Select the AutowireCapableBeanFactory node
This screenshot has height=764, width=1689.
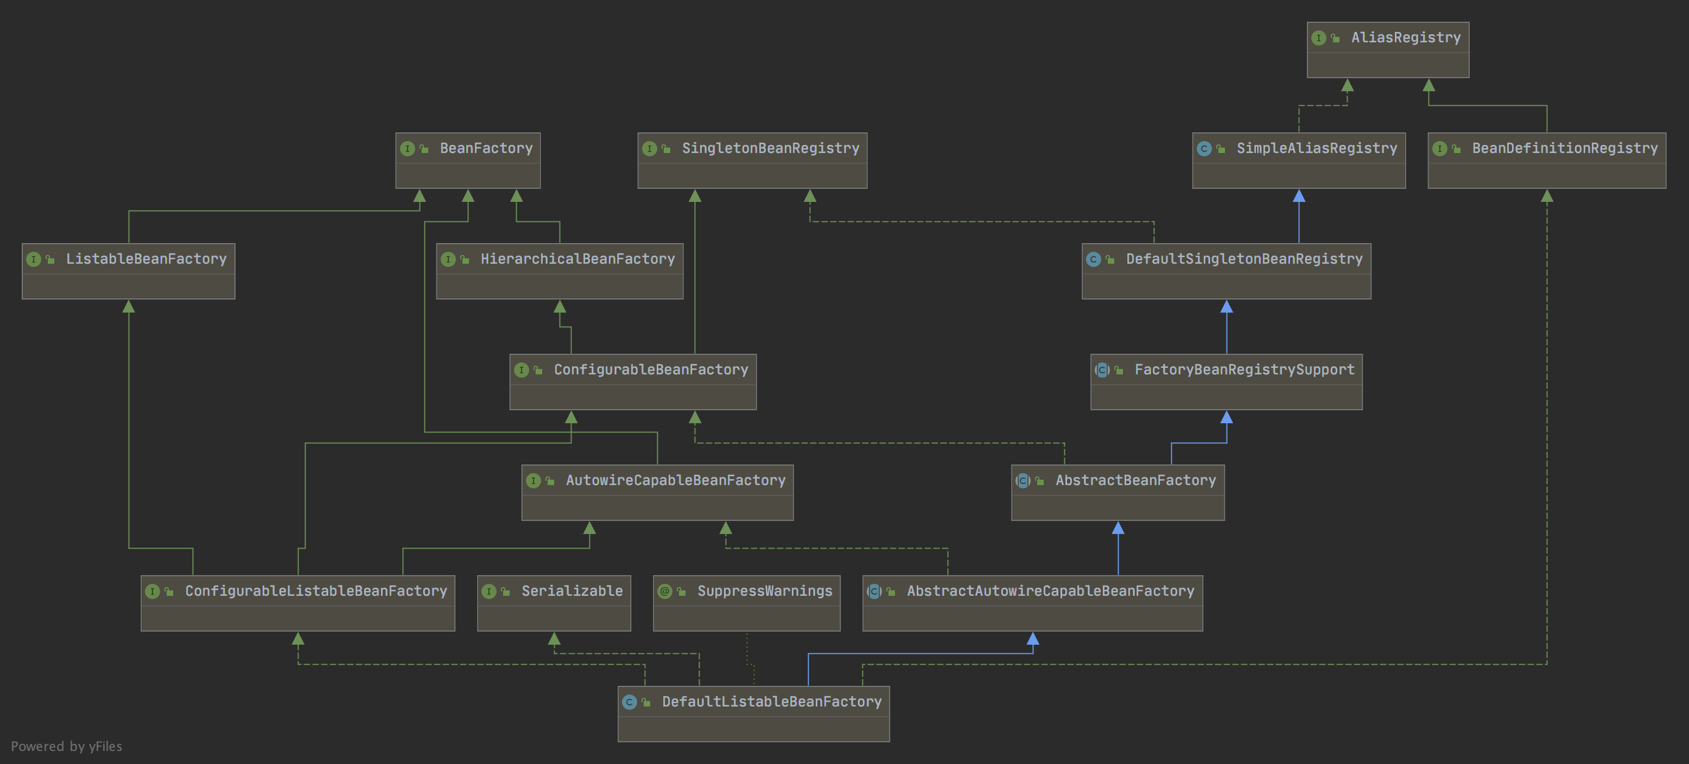click(675, 481)
